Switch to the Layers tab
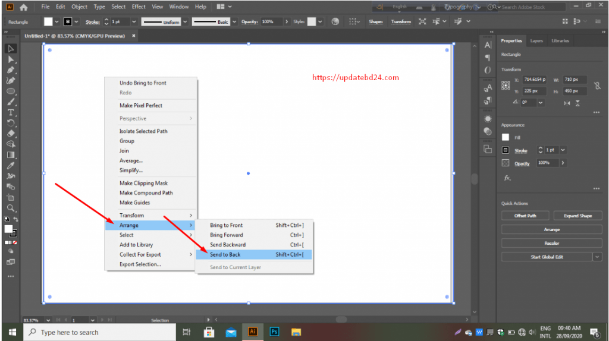This screenshot has width=609, height=341. point(536,41)
